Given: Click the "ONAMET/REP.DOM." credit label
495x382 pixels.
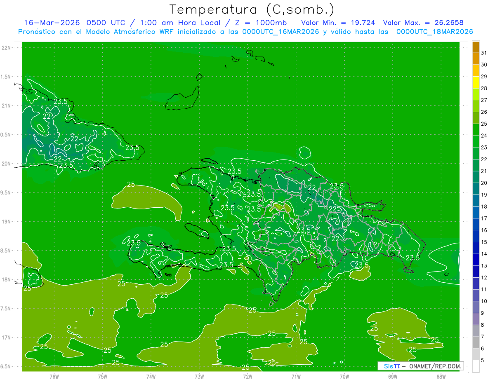Looking at the screenshot, I should [435, 366].
